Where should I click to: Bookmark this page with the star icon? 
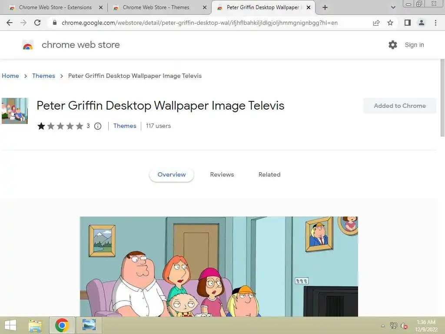(390, 23)
